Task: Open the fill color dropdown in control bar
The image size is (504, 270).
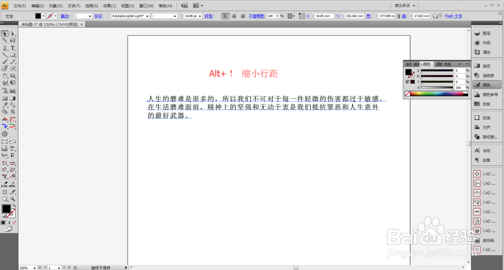Action: click(43, 16)
